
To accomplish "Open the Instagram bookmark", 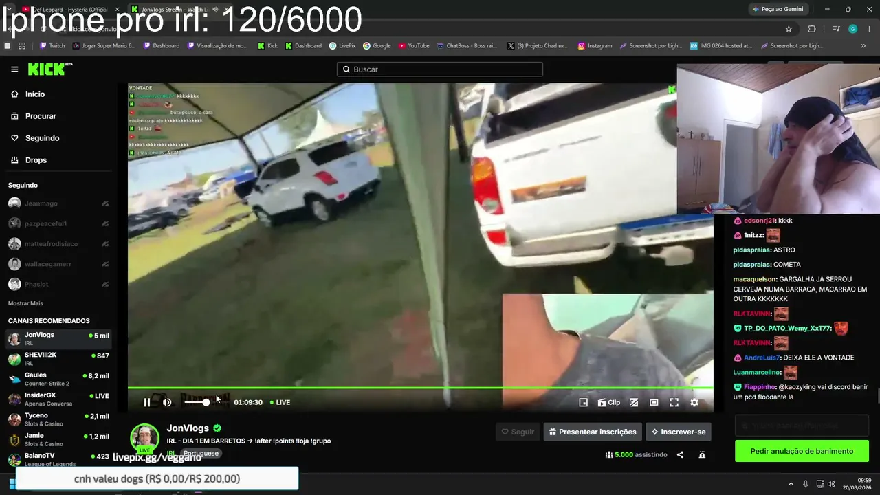I will tap(595, 46).
